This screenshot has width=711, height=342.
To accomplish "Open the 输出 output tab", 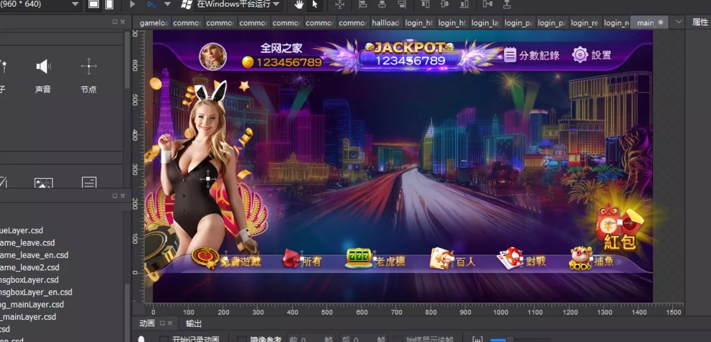I will coord(193,323).
